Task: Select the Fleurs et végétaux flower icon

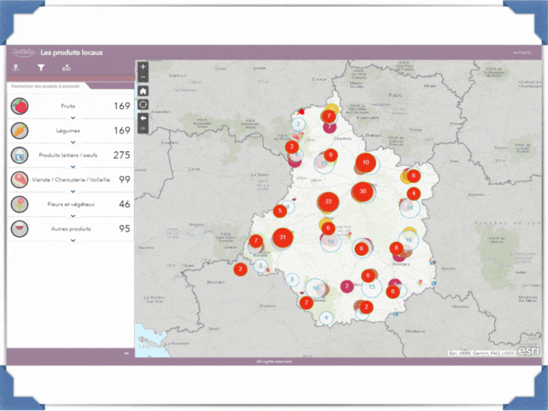Action: [20, 204]
